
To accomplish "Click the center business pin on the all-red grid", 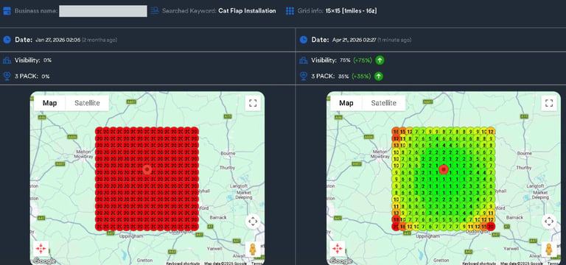I will tap(147, 169).
